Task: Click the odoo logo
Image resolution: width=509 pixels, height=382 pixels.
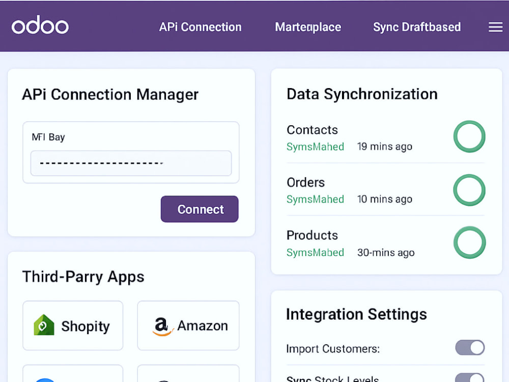Action: pyautogui.click(x=40, y=25)
